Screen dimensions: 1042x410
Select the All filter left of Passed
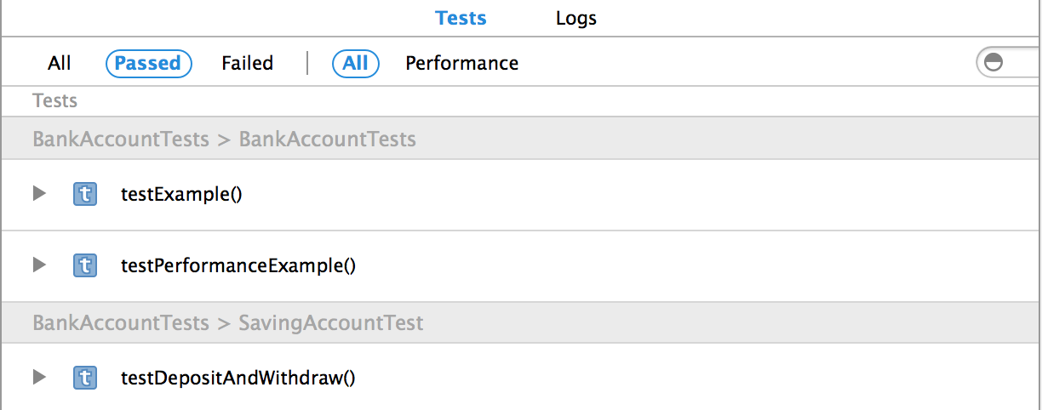coord(60,63)
